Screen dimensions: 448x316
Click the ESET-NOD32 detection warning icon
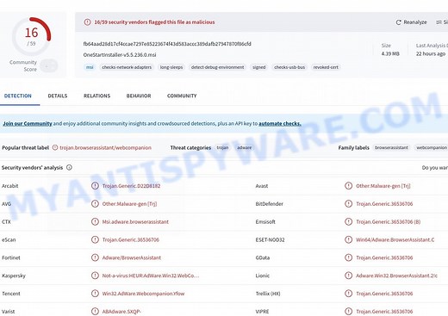pyautogui.click(x=348, y=239)
